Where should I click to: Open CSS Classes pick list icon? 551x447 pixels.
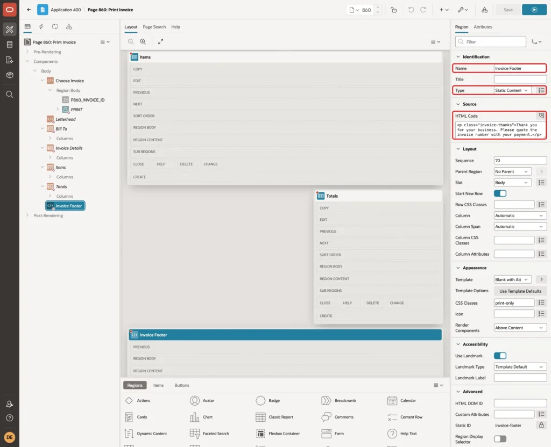click(541, 303)
